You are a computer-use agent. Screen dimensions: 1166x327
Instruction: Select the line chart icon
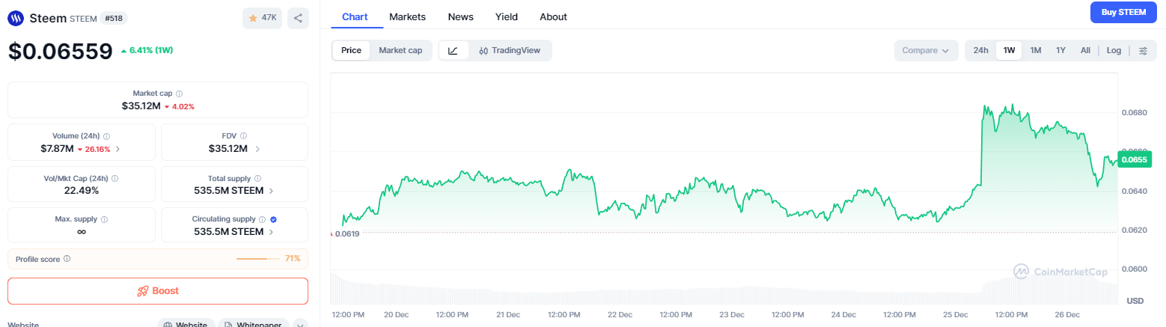[454, 50]
